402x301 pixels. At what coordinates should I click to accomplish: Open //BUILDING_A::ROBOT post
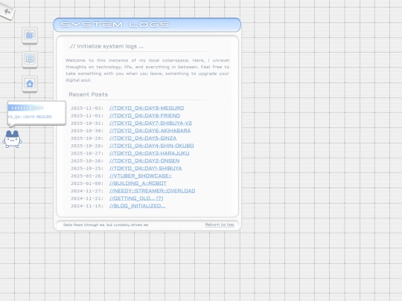(138, 184)
